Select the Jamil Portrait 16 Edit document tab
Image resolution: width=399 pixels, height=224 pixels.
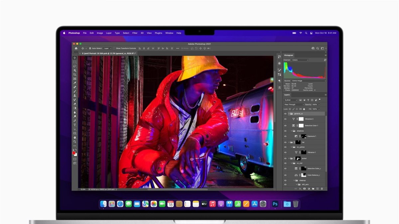(106, 53)
